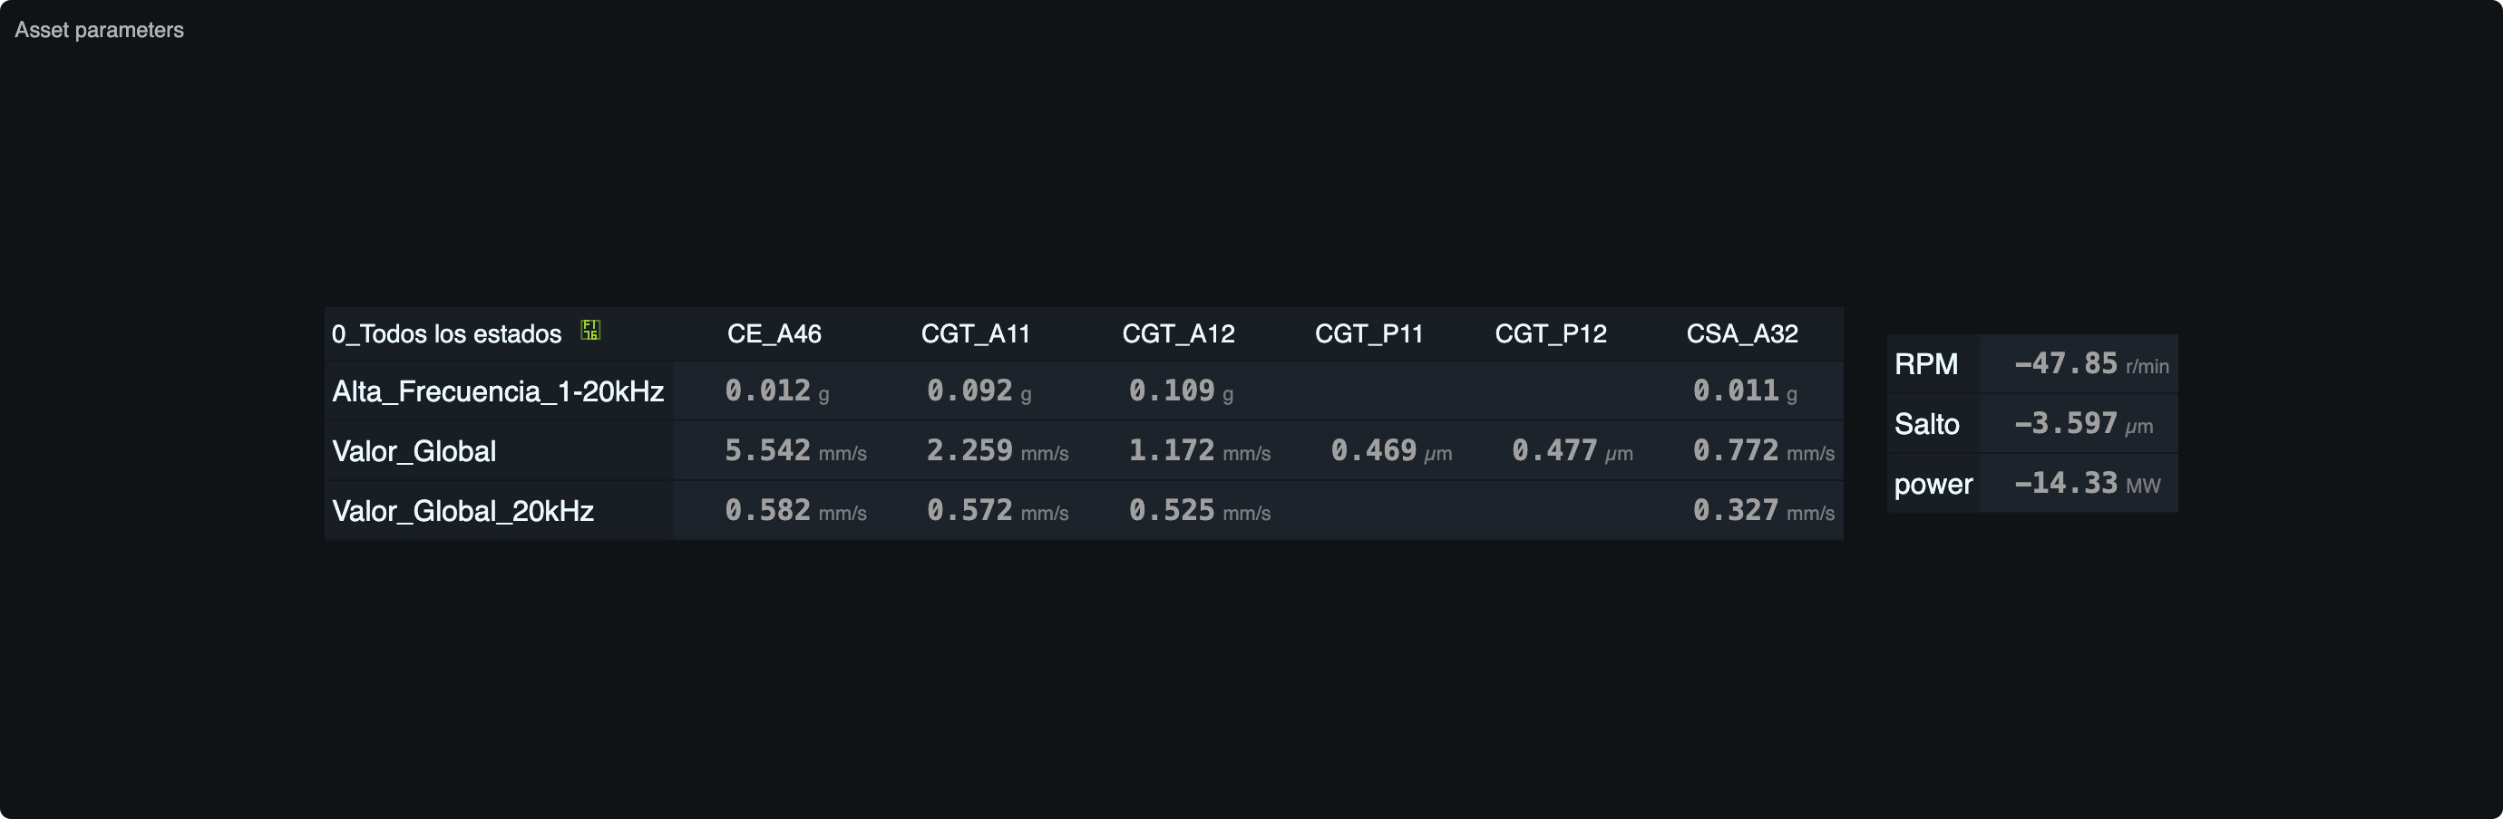Image resolution: width=2503 pixels, height=819 pixels.
Task: Select the RPM parameter label
Action: coord(1926,364)
